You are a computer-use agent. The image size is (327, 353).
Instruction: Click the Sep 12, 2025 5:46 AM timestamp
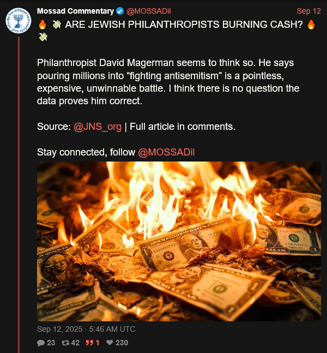pyautogui.click(x=86, y=329)
